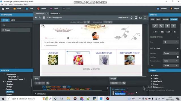Save the design with the Save icon
The image size is (181, 101).
click(27, 9)
